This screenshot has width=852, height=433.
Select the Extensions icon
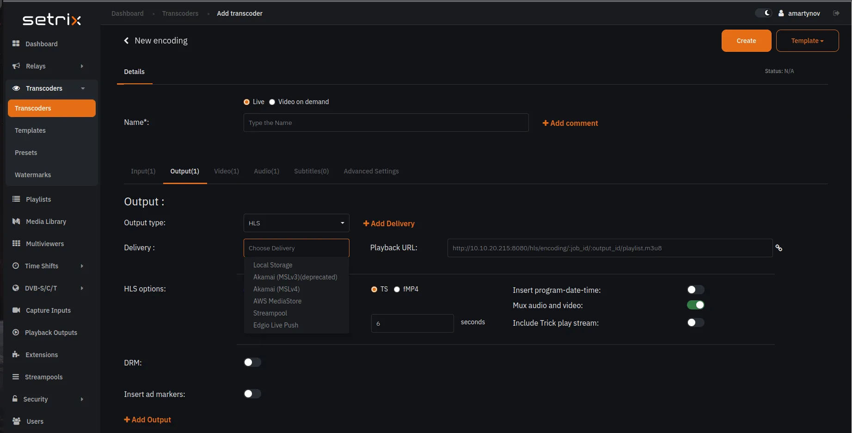click(16, 355)
